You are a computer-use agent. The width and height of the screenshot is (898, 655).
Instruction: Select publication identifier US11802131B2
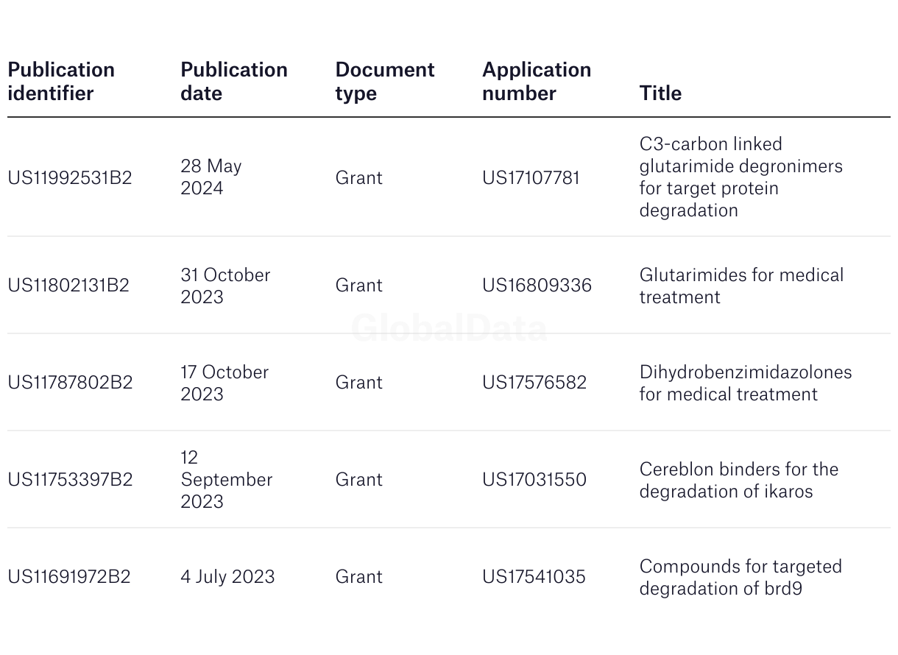coord(68,285)
